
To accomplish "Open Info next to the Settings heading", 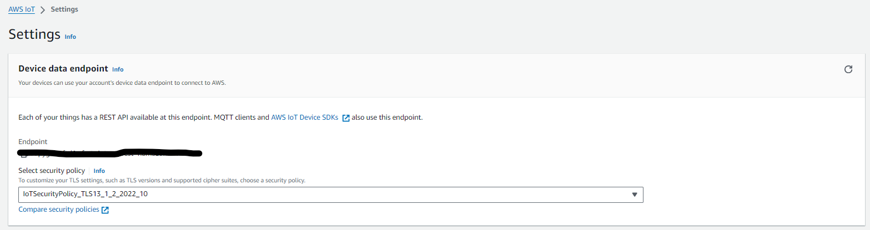I will (x=71, y=37).
